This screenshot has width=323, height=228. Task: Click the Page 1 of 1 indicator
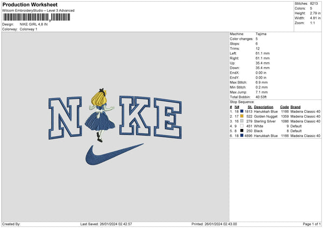[312, 224]
